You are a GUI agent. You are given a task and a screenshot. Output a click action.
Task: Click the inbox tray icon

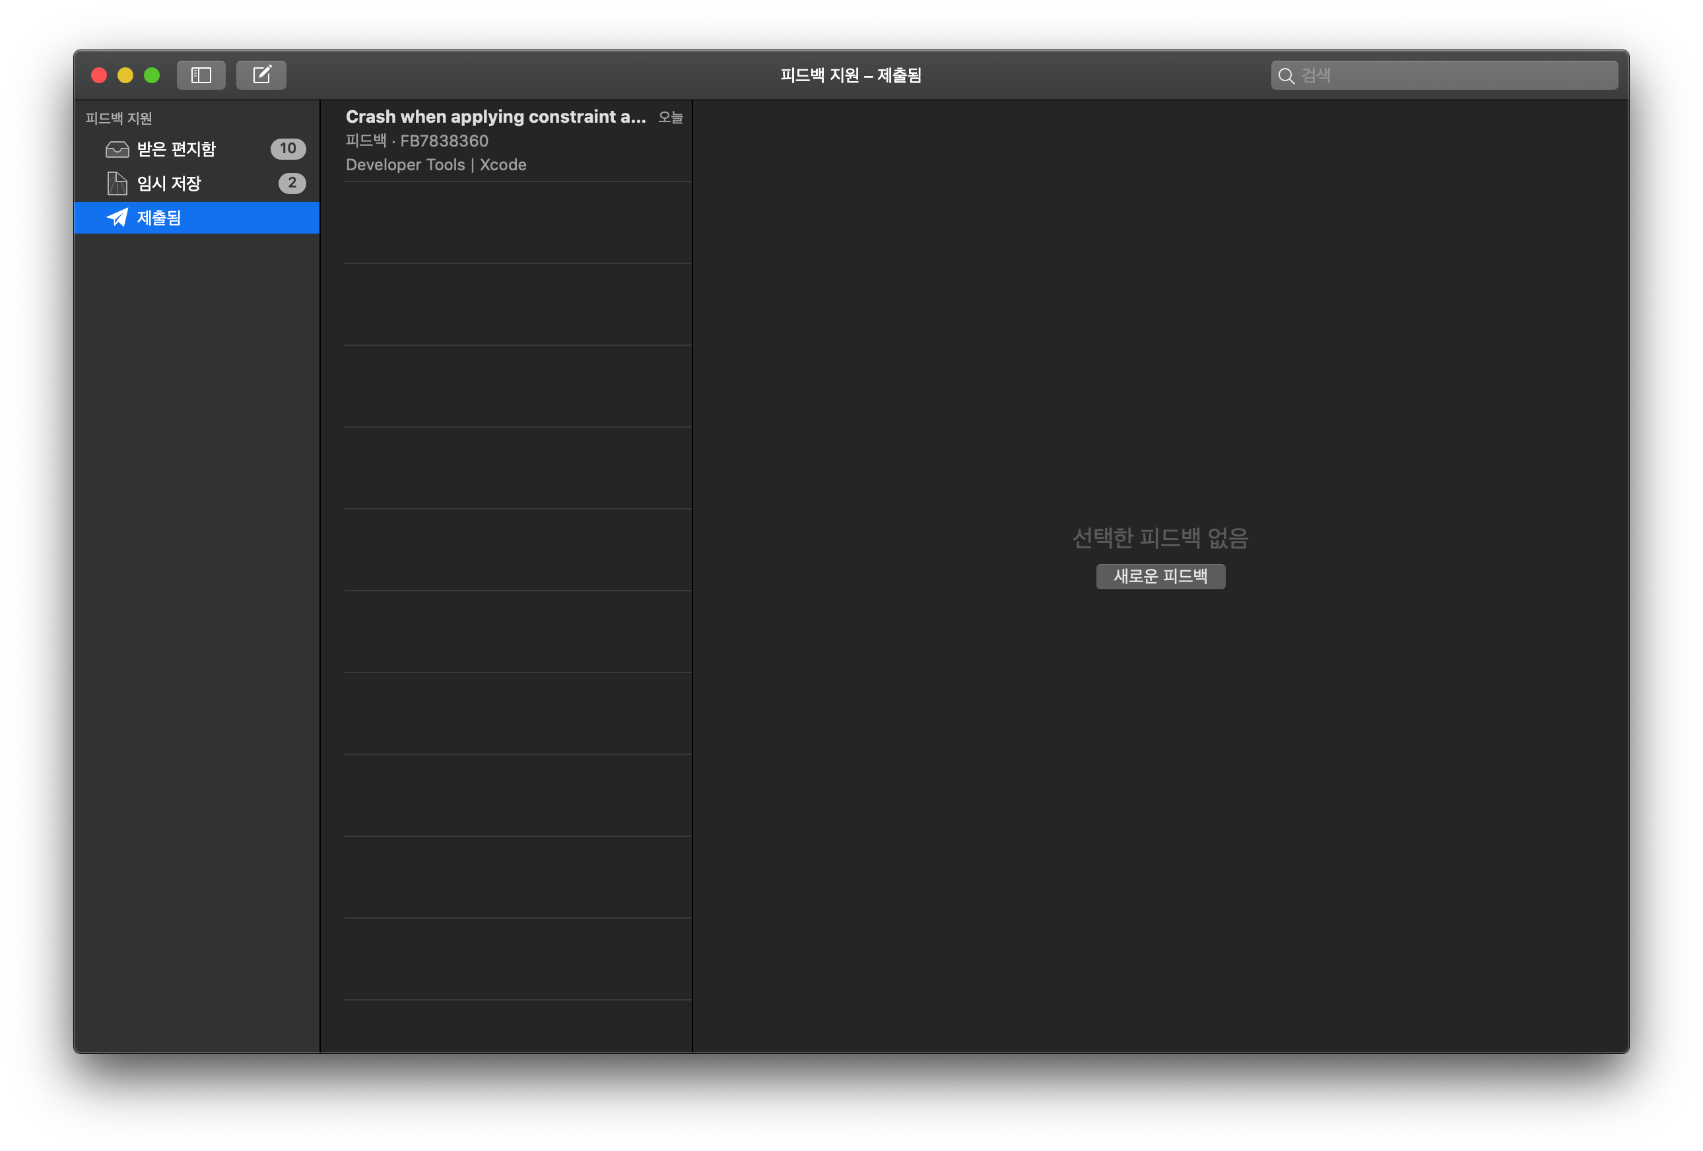click(x=117, y=149)
